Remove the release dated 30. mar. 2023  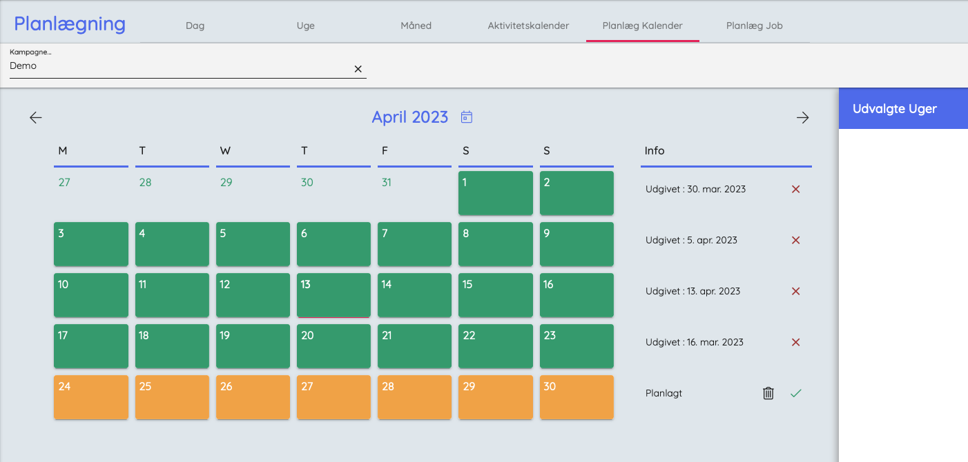795,189
